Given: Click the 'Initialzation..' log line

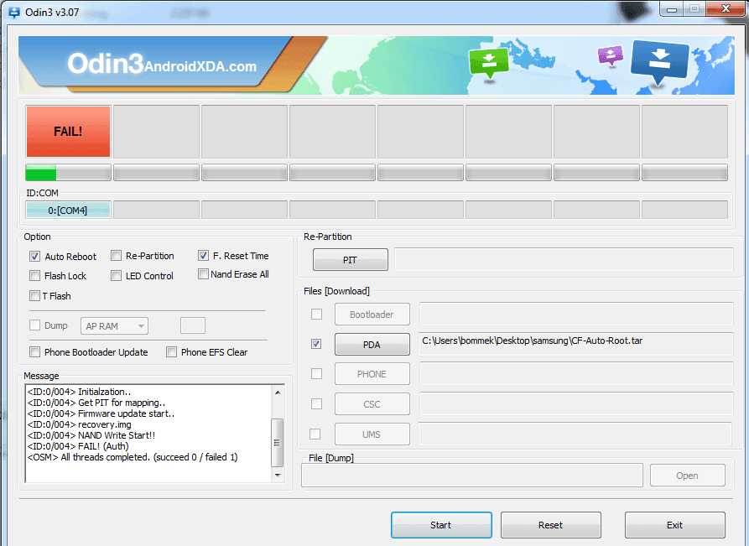Looking at the screenshot, I should pos(79,392).
